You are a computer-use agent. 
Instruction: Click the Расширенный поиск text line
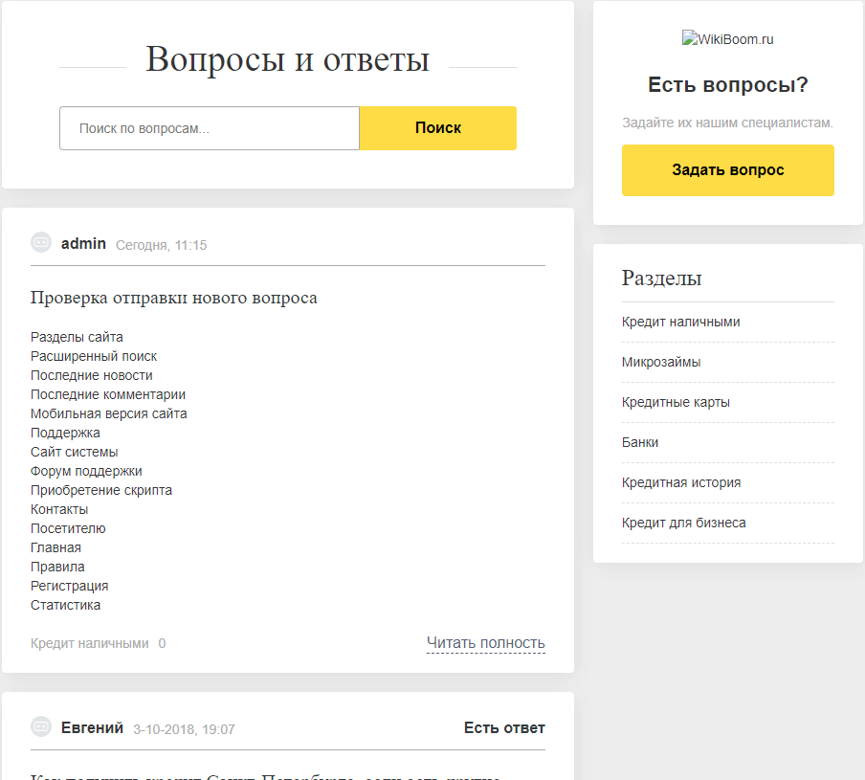[93, 356]
